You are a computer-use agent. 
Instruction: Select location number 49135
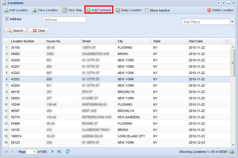(15, 92)
